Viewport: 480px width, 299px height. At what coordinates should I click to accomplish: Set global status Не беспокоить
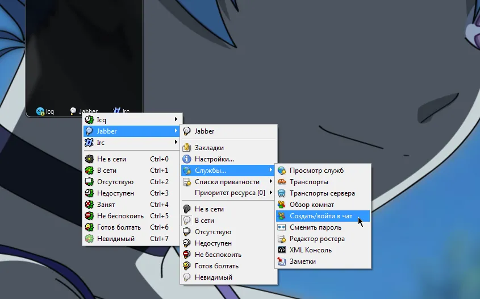[131, 216]
